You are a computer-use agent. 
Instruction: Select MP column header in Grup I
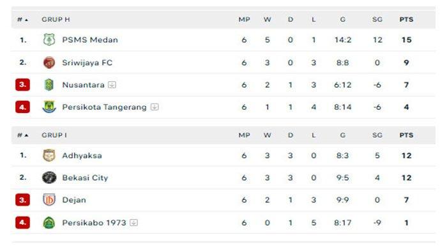tap(245, 135)
